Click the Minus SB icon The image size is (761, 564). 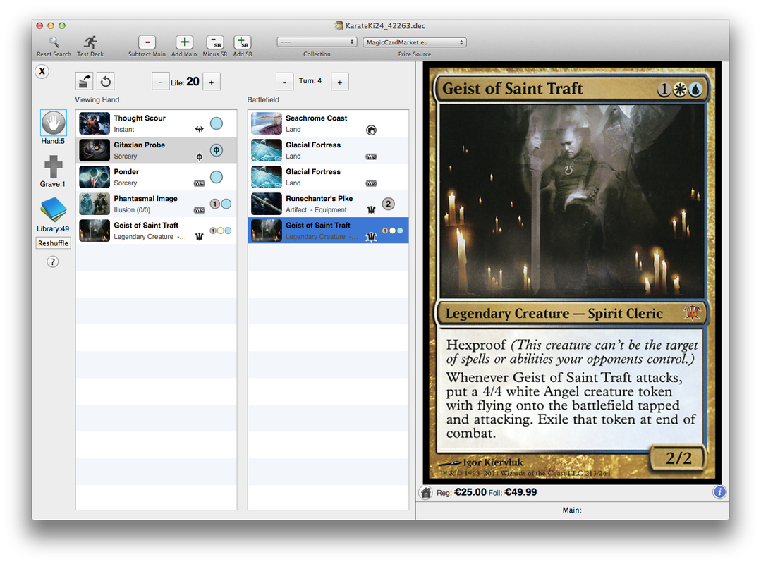coord(214,42)
